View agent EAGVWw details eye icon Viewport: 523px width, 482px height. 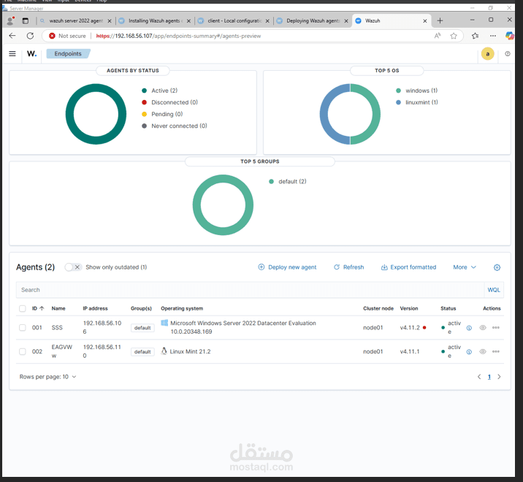point(482,351)
